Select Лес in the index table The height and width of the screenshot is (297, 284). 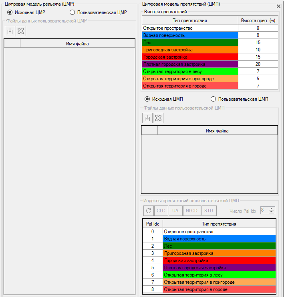click(220, 246)
